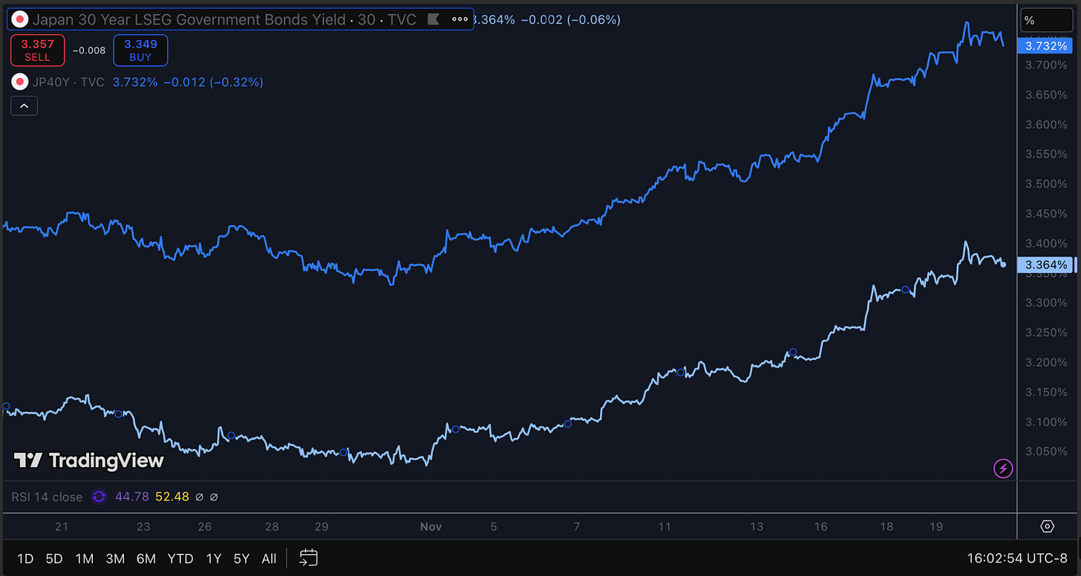Screen dimensions: 1081x576
Task: Click the blue BUY 3.349 button
Action: [141, 50]
